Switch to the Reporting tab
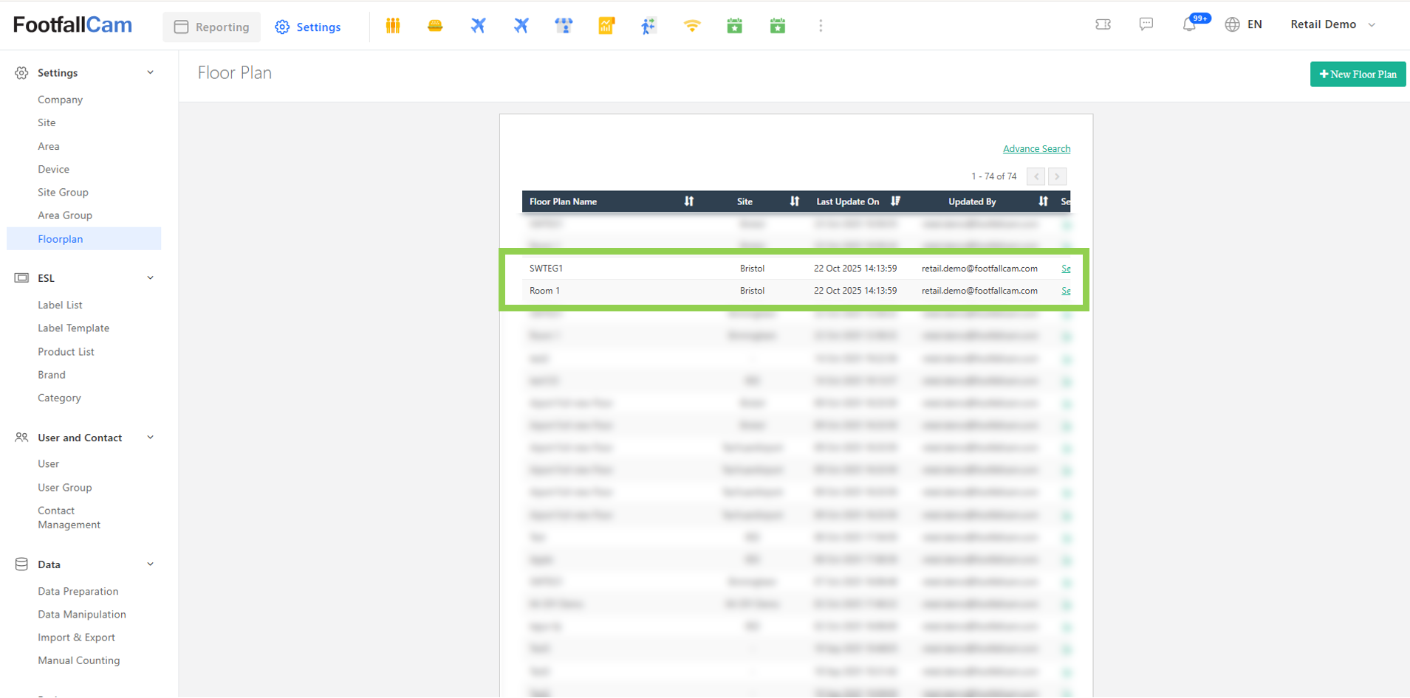 coord(212,27)
